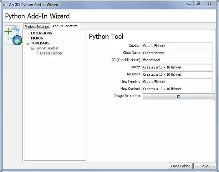
Task: Select EXTENSIONS in the tree
Action: (x=41, y=33)
